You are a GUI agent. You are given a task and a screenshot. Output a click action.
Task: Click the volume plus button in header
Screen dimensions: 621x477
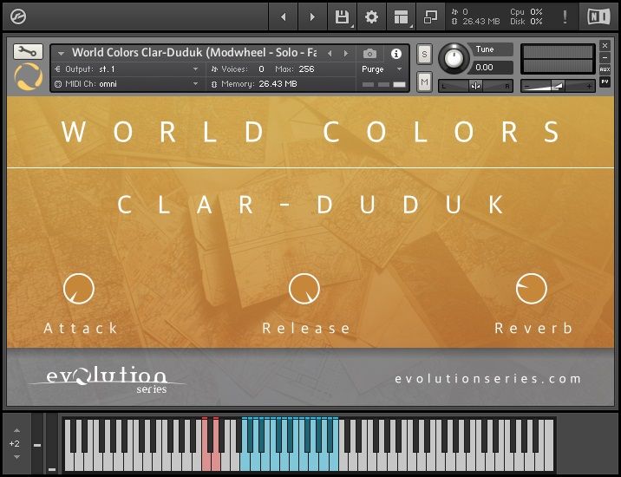589,86
